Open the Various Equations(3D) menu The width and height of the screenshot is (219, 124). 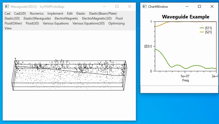(x=89, y=23)
